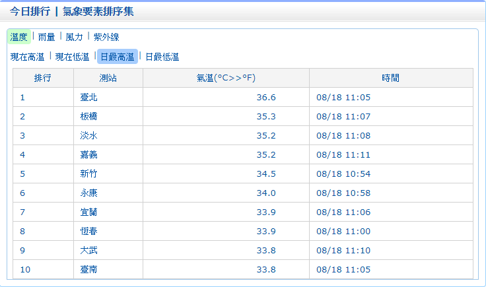The height and width of the screenshot is (287, 486).
Task: Select the 大武 station link
Action: tap(88, 251)
